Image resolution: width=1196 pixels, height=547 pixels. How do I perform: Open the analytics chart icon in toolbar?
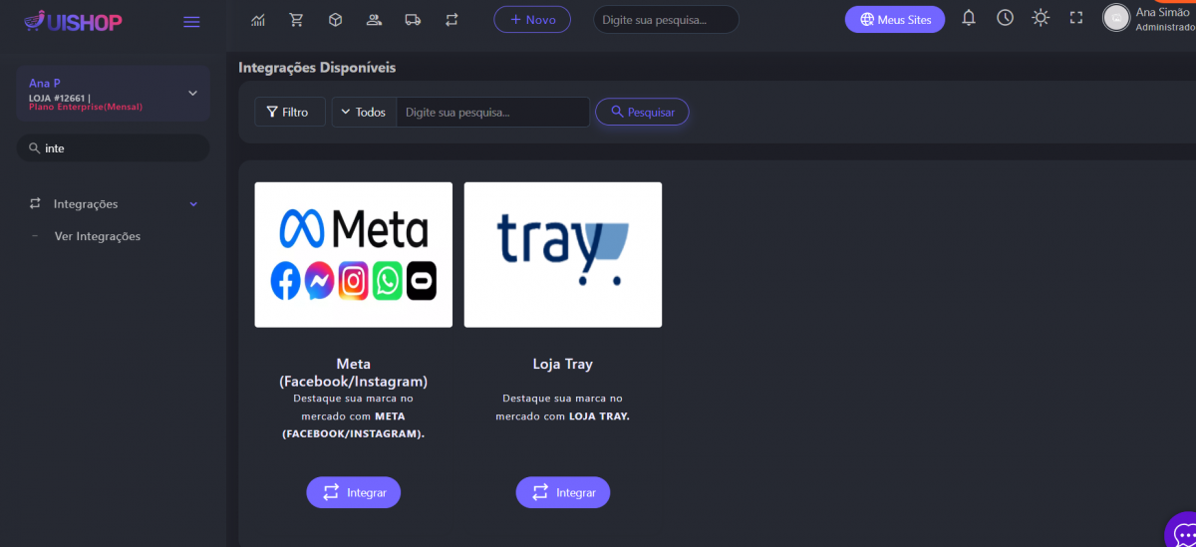[258, 20]
